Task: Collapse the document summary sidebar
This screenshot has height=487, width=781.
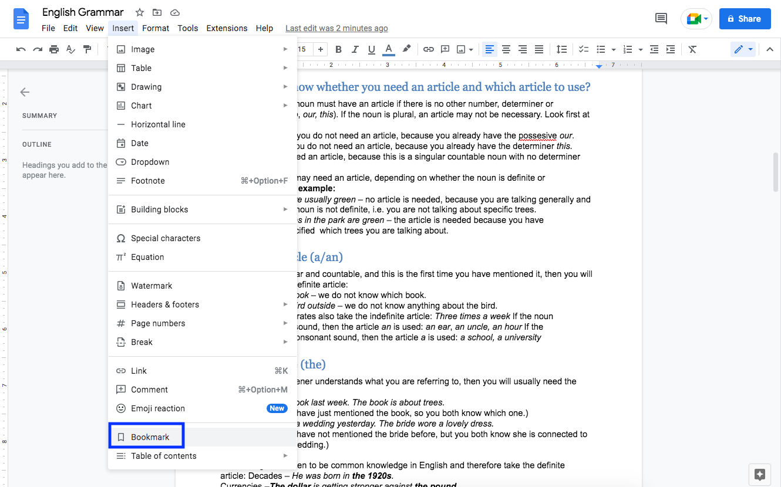Action: pos(25,92)
